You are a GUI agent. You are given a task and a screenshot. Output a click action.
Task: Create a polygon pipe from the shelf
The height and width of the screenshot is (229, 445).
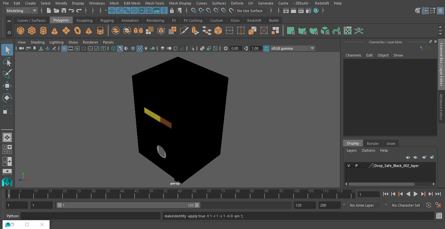[x=100, y=31]
